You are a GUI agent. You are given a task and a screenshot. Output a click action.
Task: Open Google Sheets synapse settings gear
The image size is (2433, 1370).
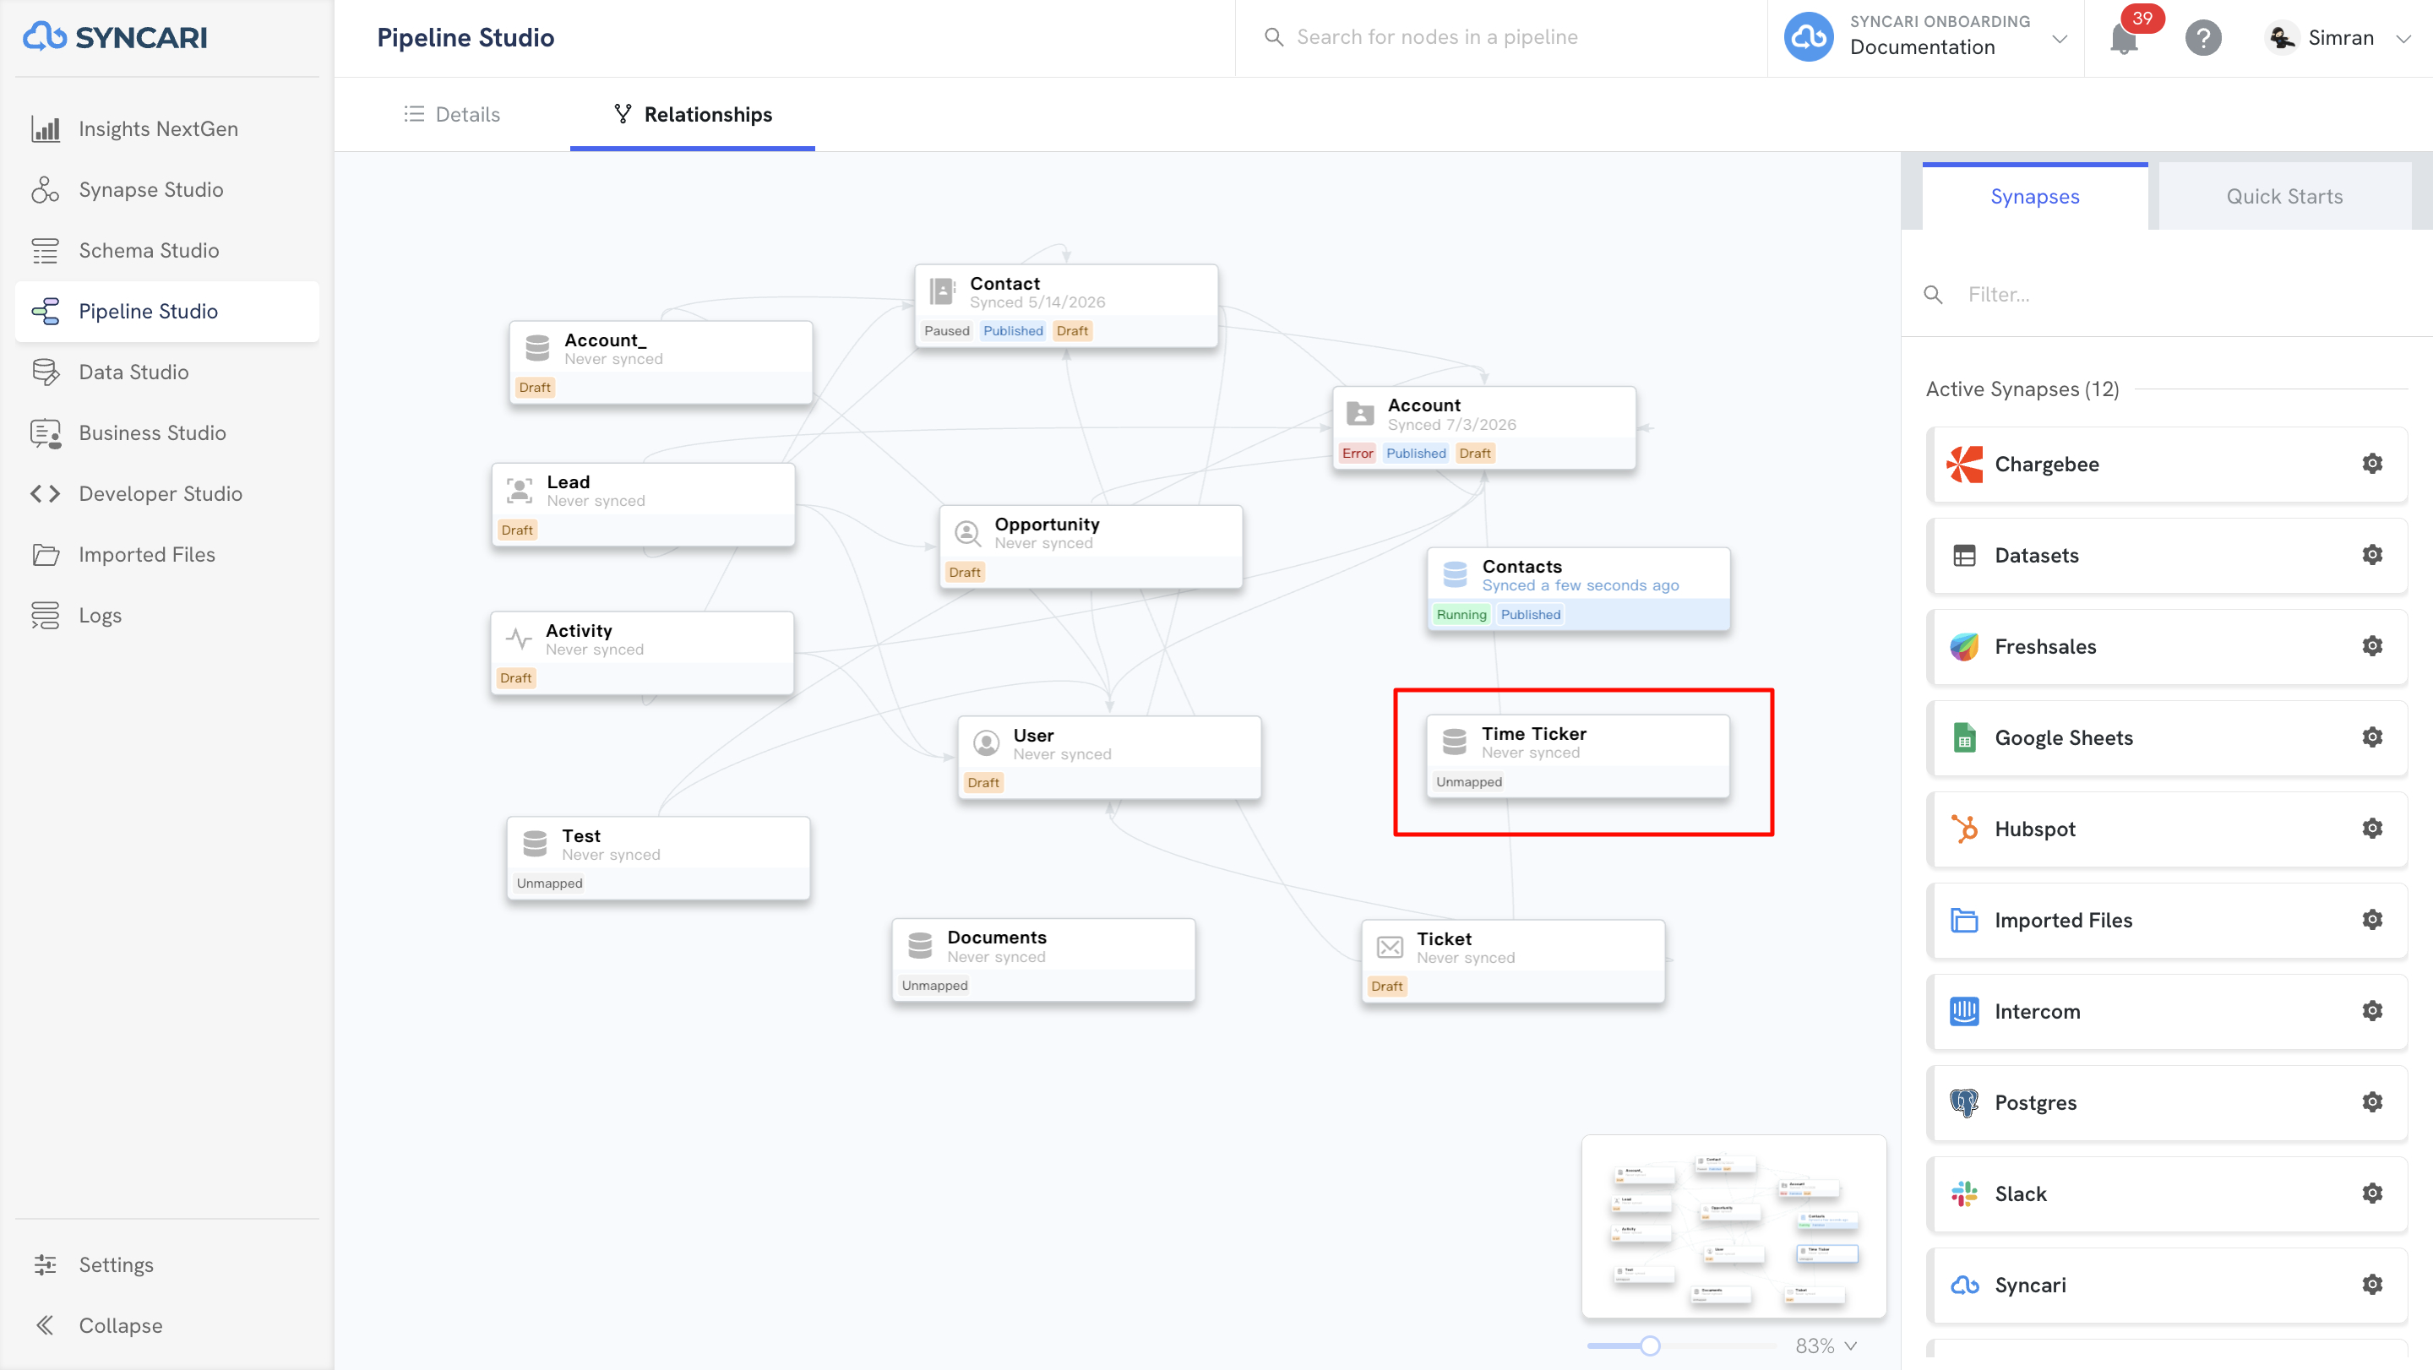click(2372, 737)
